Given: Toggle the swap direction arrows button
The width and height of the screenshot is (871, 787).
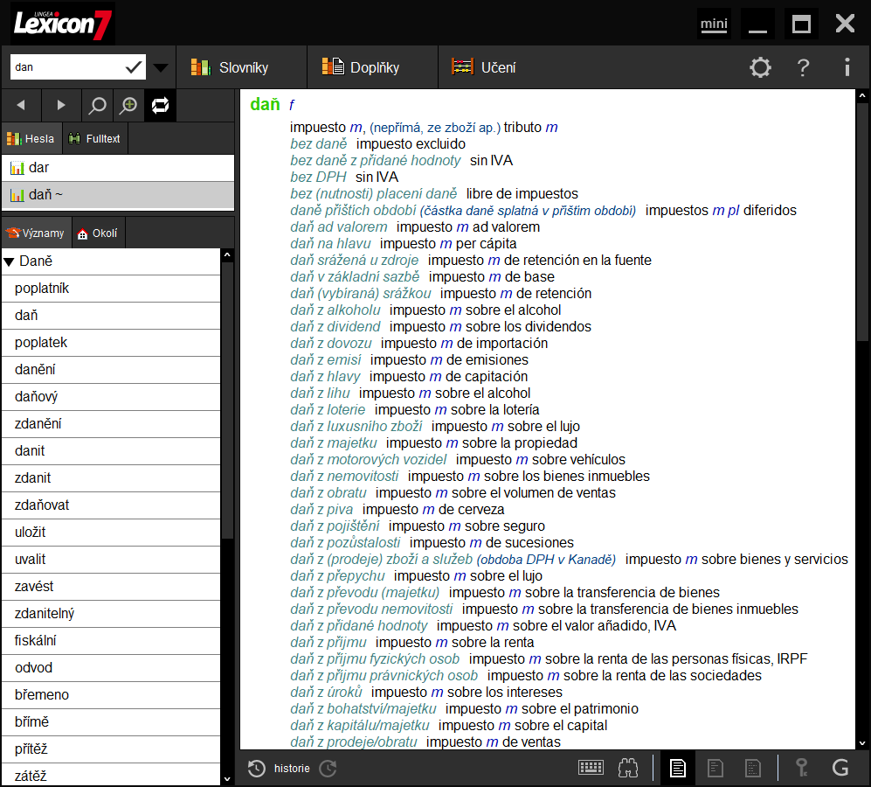Looking at the screenshot, I should click(160, 106).
